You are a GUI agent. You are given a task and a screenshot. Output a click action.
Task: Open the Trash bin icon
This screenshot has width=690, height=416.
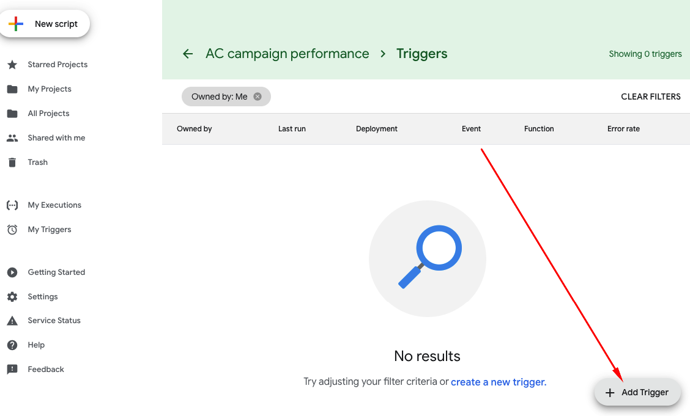(x=12, y=162)
